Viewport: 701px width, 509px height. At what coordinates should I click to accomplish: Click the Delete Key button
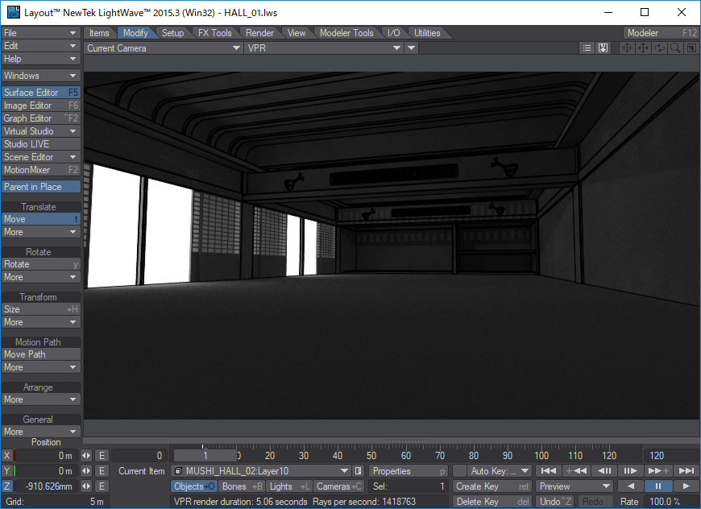click(492, 502)
